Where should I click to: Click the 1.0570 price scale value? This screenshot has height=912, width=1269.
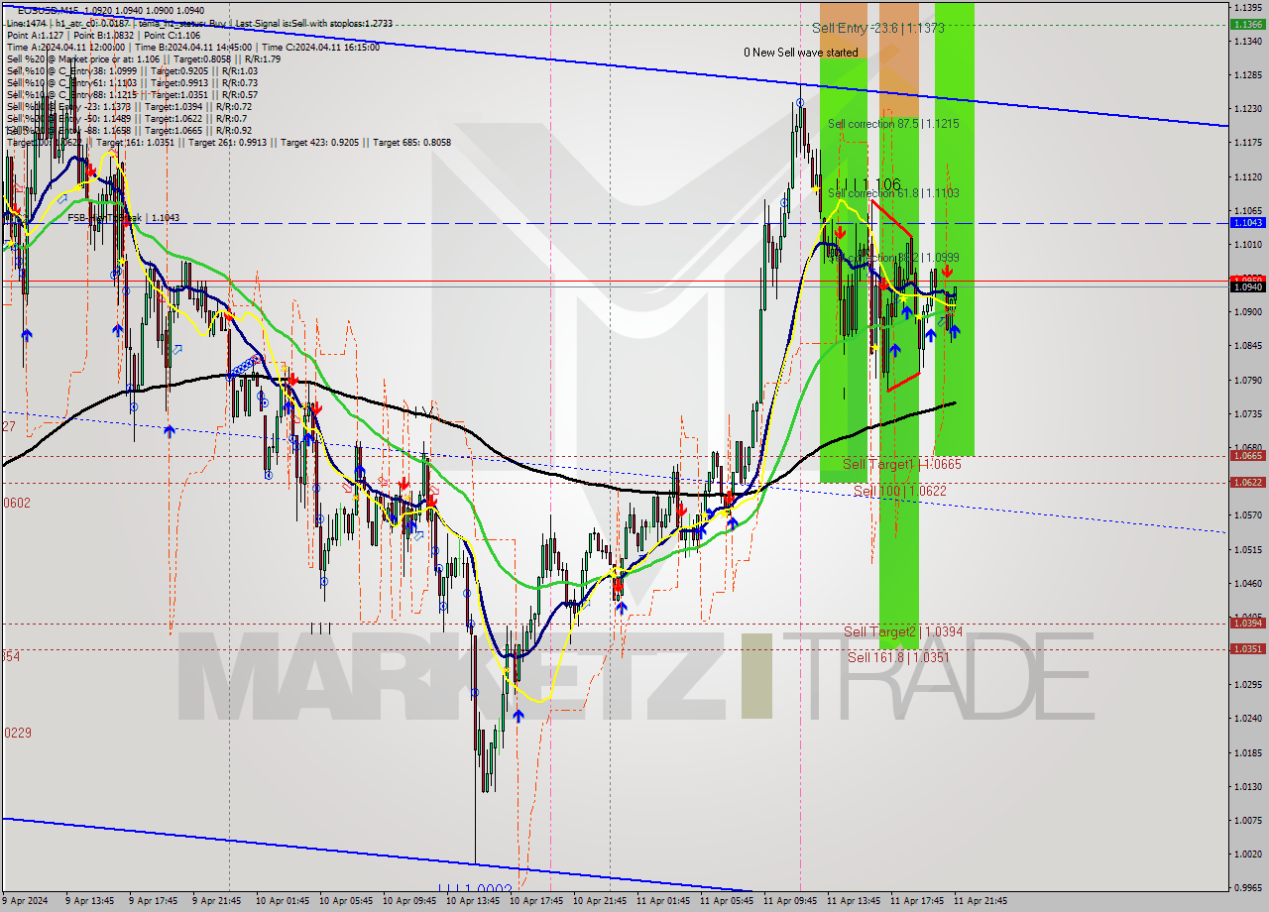click(x=1247, y=514)
